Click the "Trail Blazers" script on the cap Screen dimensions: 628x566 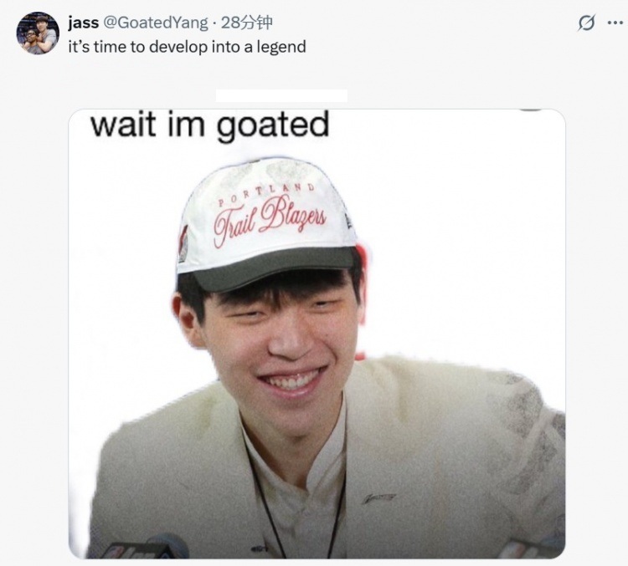(x=270, y=220)
